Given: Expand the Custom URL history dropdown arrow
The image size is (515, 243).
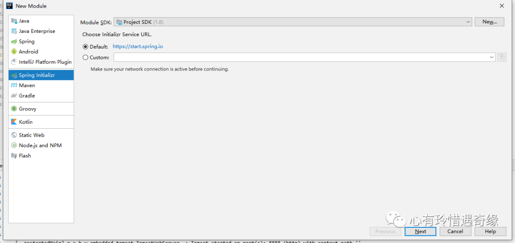Looking at the screenshot, I should [x=492, y=57].
